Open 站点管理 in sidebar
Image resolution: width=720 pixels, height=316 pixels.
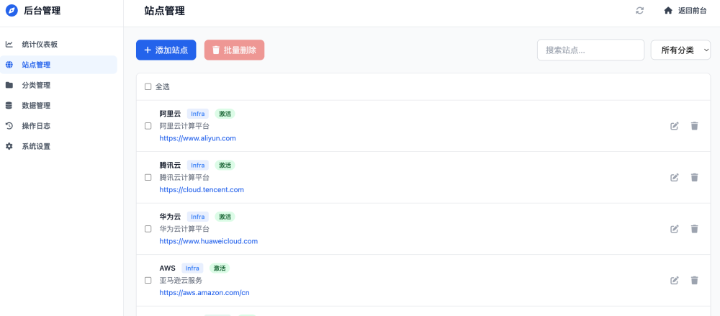58,65
